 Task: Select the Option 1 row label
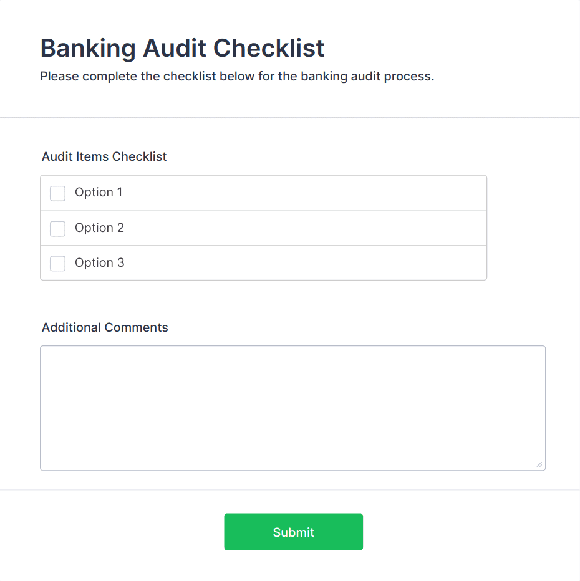click(99, 193)
